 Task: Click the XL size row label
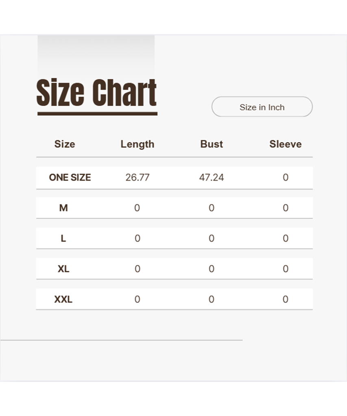pos(63,269)
